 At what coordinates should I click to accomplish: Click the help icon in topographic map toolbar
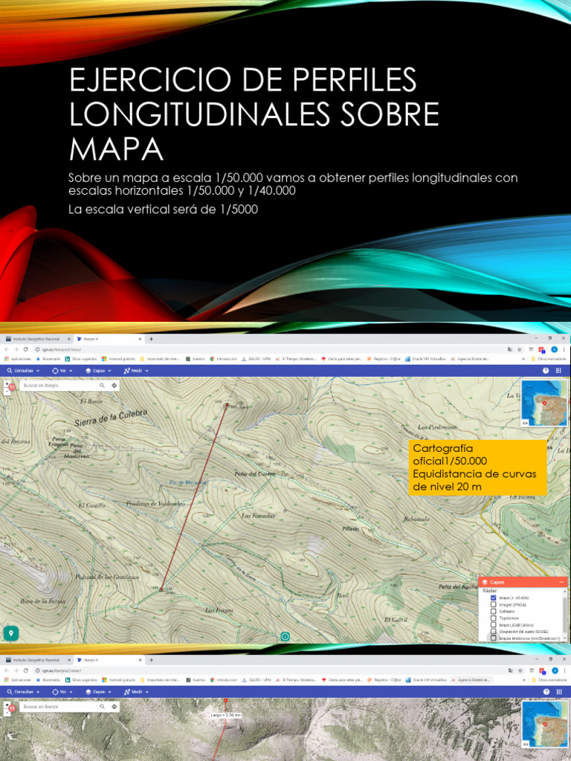tap(545, 371)
